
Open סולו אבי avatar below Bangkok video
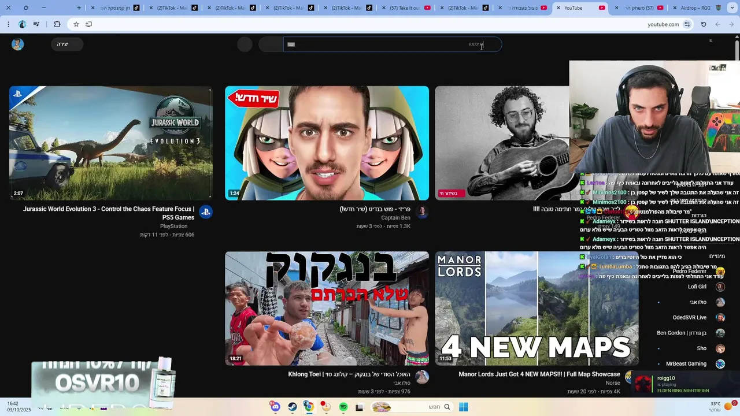(x=422, y=377)
